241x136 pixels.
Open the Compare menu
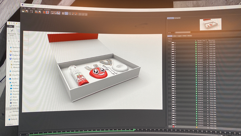(x=39, y=9)
